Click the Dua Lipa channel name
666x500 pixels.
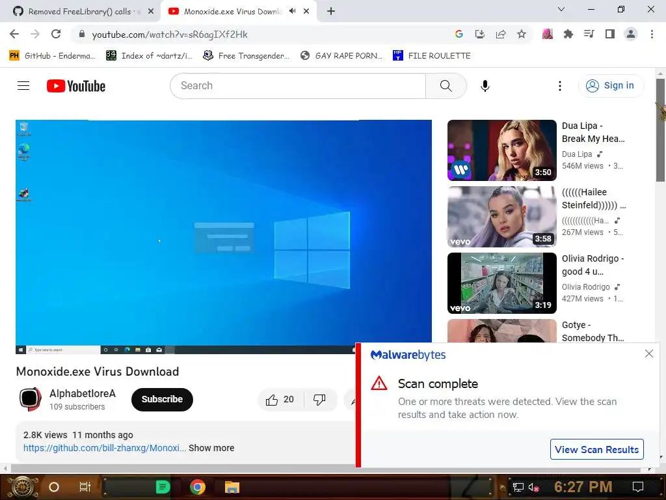click(577, 154)
